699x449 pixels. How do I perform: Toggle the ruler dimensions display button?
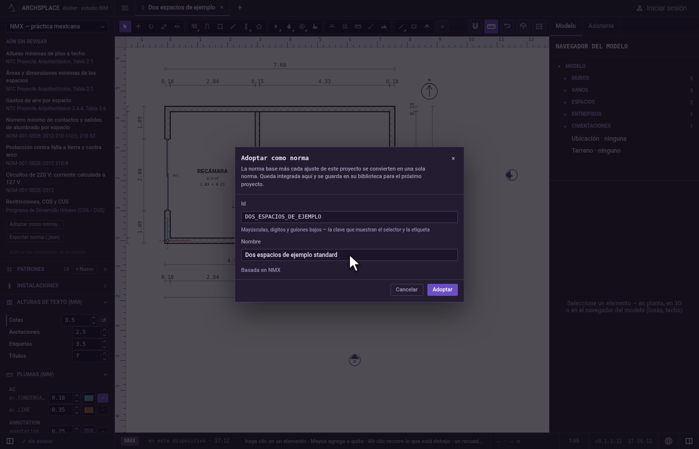[x=491, y=26]
